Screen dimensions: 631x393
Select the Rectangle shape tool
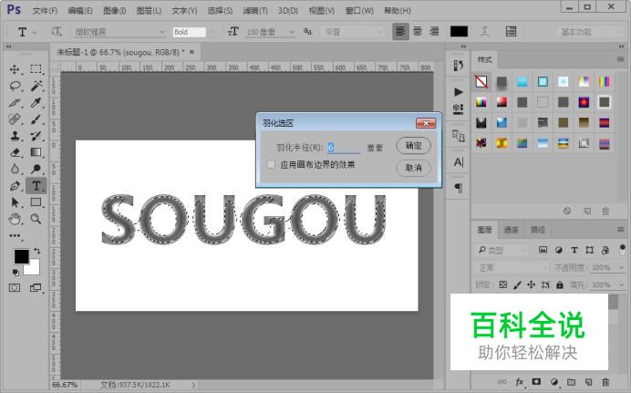[36, 202]
